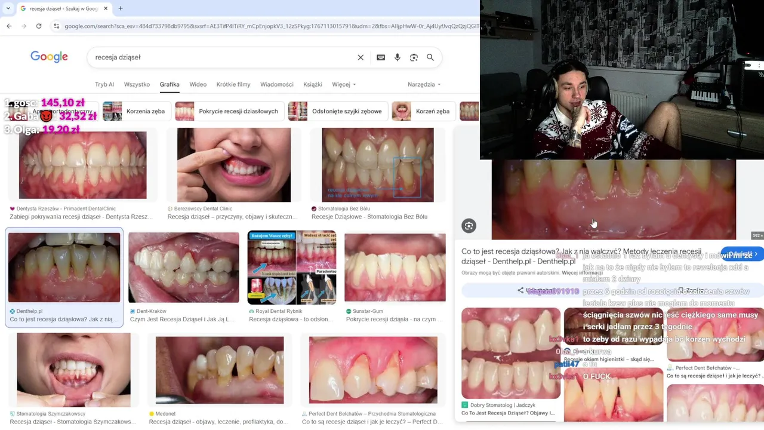This screenshot has height=430, width=764.
Task: Open the on-screen keyboard icon
Action: click(x=381, y=57)
